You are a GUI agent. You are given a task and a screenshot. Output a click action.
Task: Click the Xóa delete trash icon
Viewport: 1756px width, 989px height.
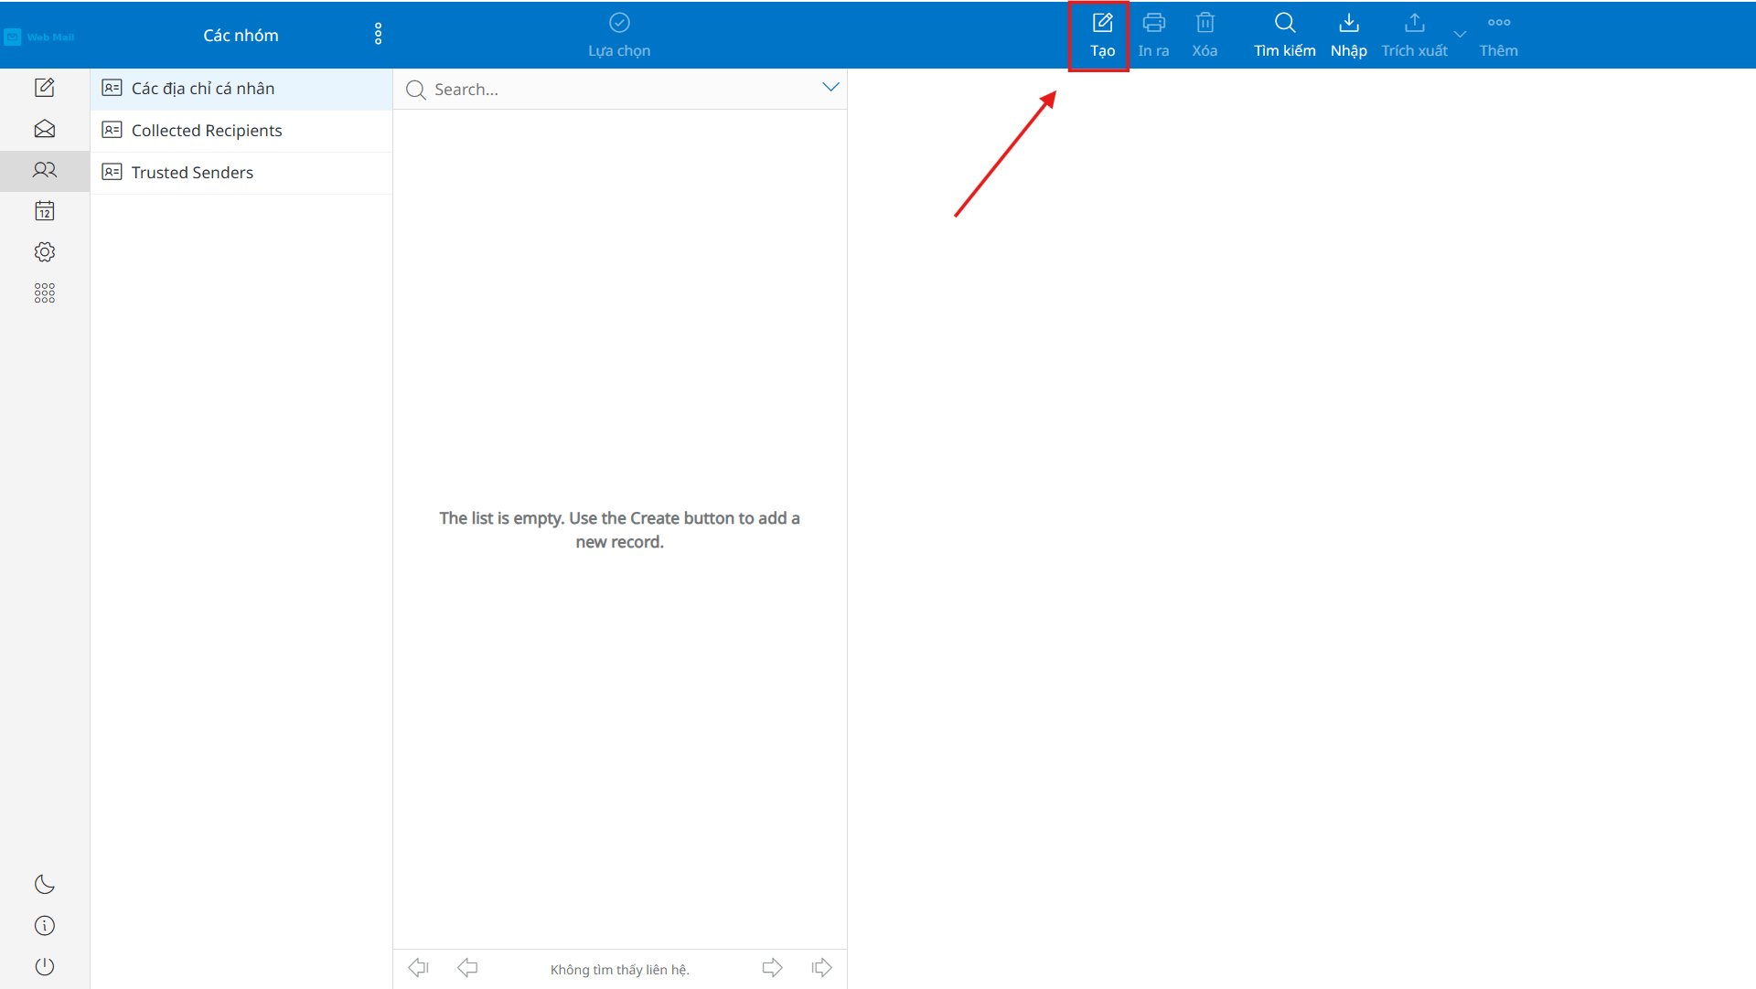coord(1205,23)
